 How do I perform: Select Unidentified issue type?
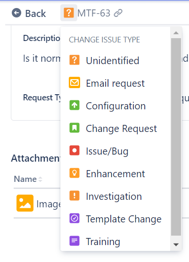coord(115,60)
